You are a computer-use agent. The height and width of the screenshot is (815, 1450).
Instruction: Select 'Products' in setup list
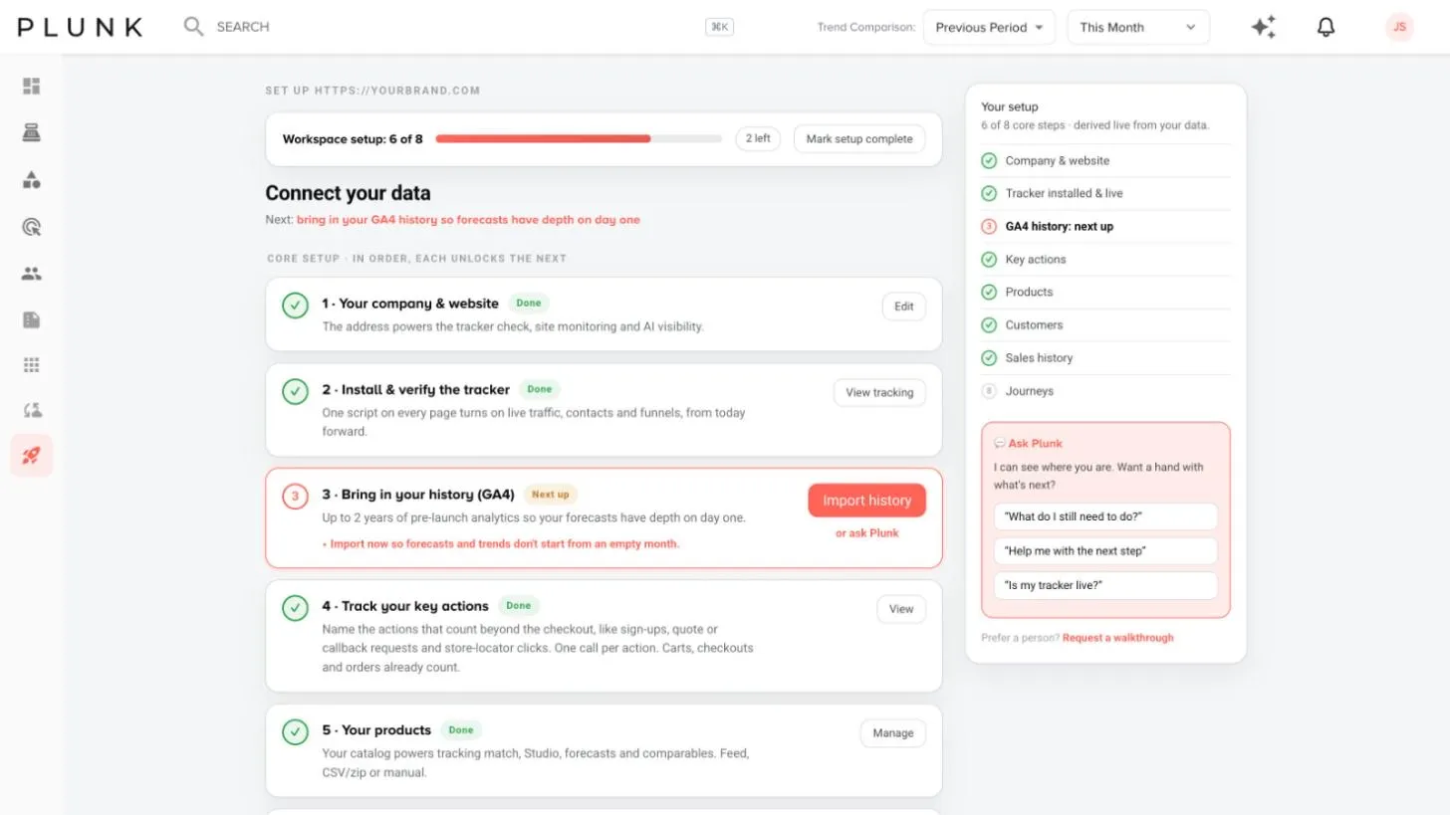tap(1105, 292)
